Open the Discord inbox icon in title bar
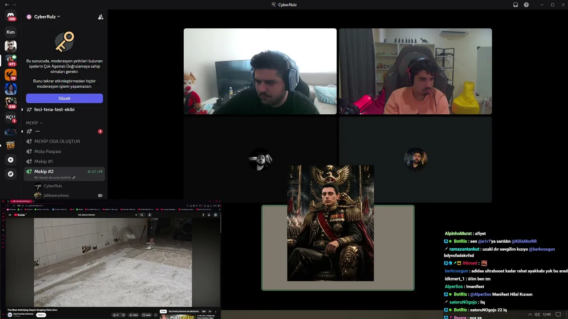The width and height of the screenshot is (568, 319). click(x=516, y=5)
